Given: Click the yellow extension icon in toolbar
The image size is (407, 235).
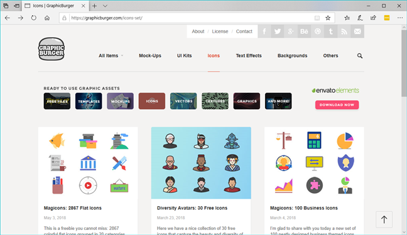Looking at the screenshot, I should pos(387,18).
